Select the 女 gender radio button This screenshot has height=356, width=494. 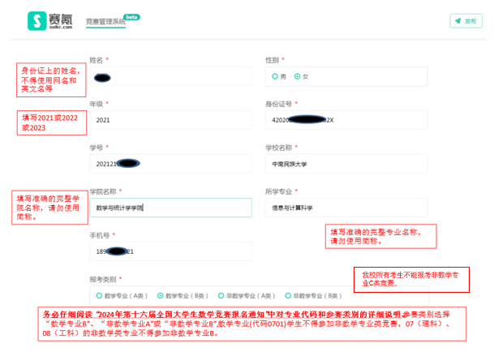tap(298, 76)
